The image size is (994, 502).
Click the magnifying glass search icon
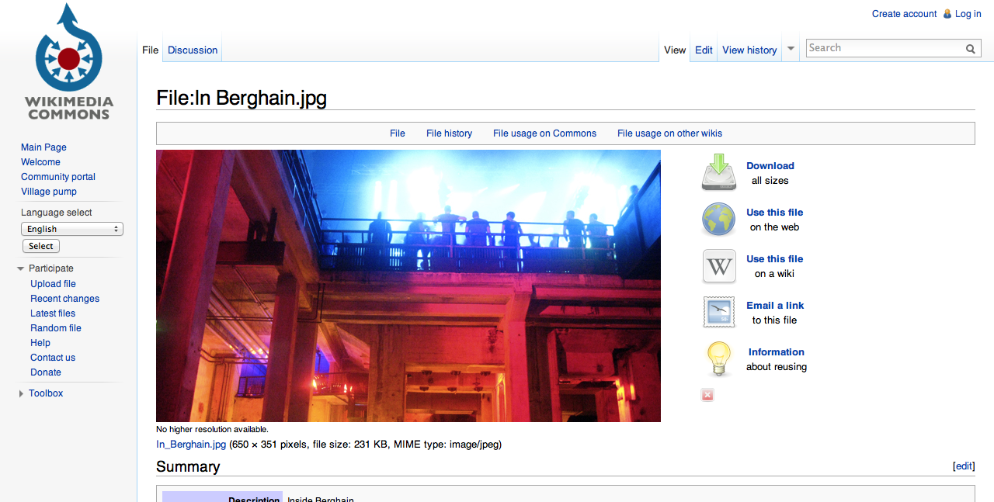tap(971, 48)
